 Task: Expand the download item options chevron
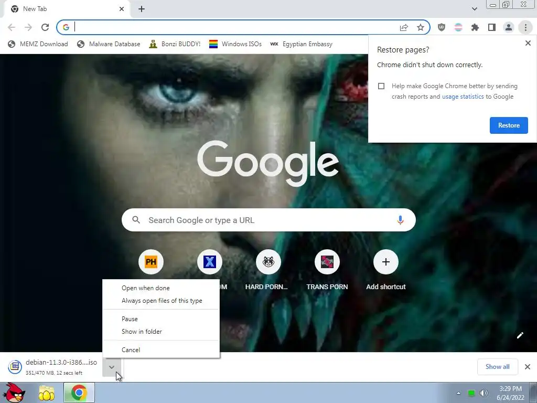[112, 367]
